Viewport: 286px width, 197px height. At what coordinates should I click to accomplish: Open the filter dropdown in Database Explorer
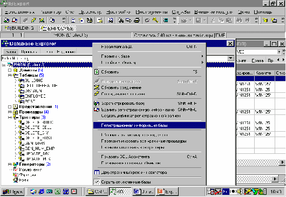coord(230,58)
